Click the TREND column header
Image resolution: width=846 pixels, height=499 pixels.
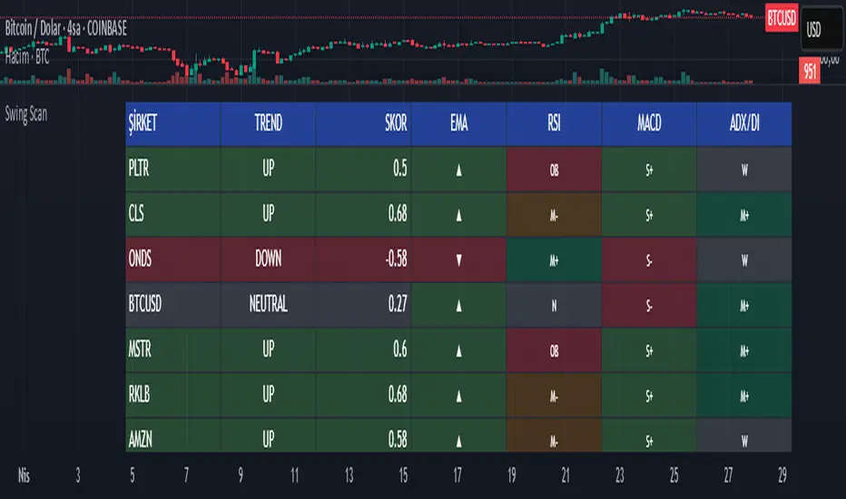click(x=268, y=123)
